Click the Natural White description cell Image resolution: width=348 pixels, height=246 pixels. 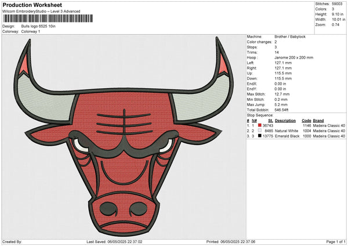point(287,131)
